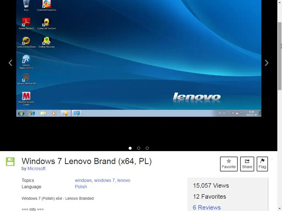Select the second carousel dot

point(139,148)
